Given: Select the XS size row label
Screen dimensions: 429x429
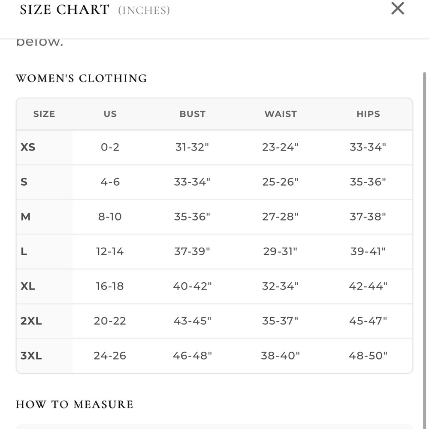Looking at the screenshot, I should tap(28, 147).
